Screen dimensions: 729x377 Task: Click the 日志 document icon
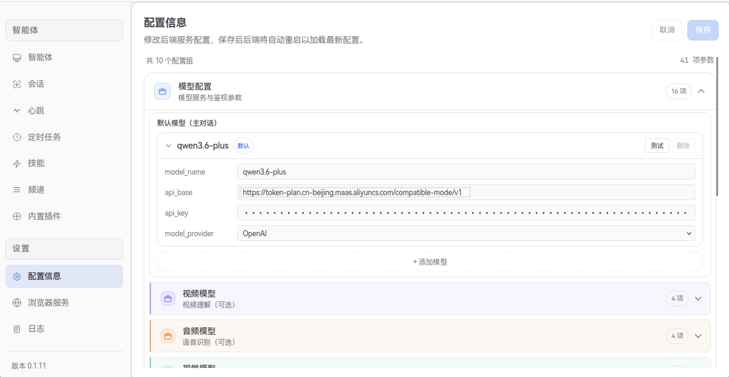[x=17, y=329]
